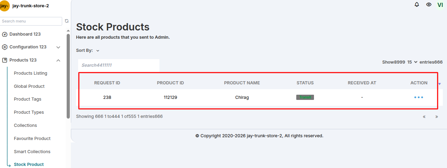447x168 pixels.
Task: Go to the next page arrow
Action: pos(437,117)
